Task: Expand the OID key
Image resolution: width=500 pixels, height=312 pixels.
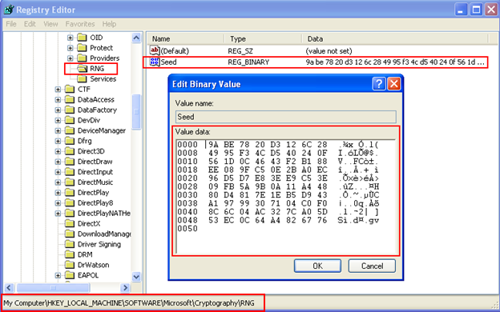Action: [71, 38]
